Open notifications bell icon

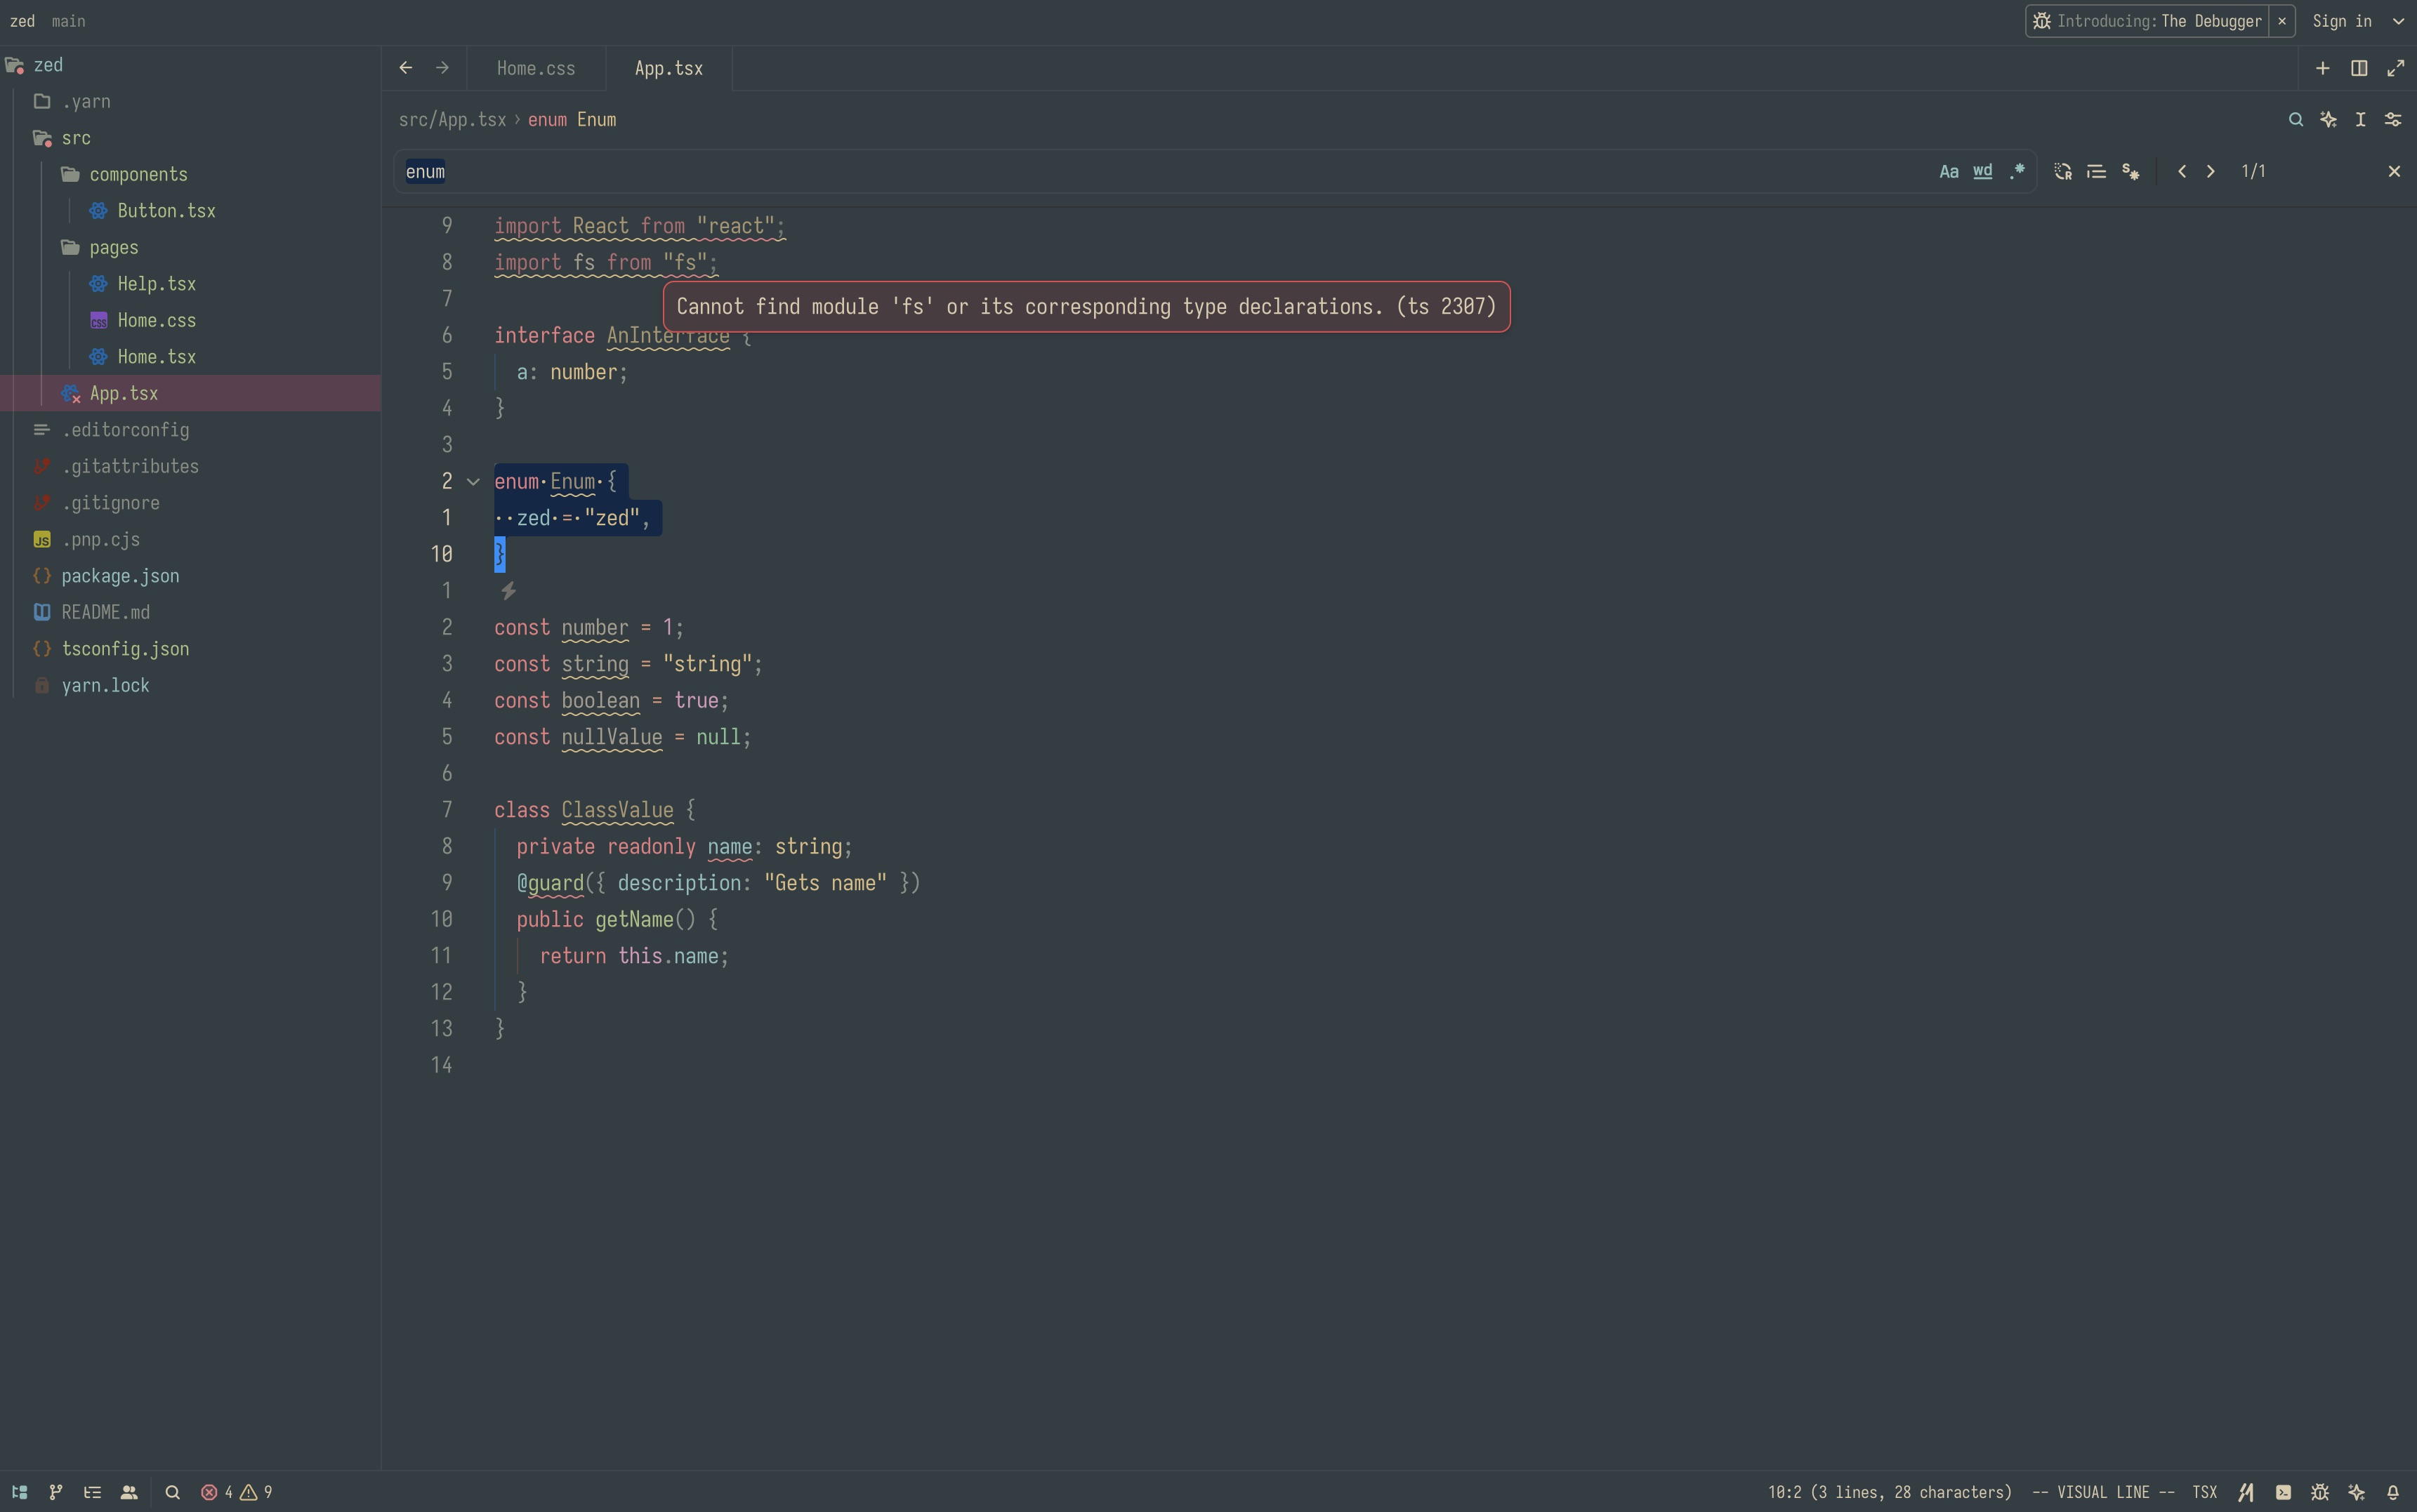2393,1492
